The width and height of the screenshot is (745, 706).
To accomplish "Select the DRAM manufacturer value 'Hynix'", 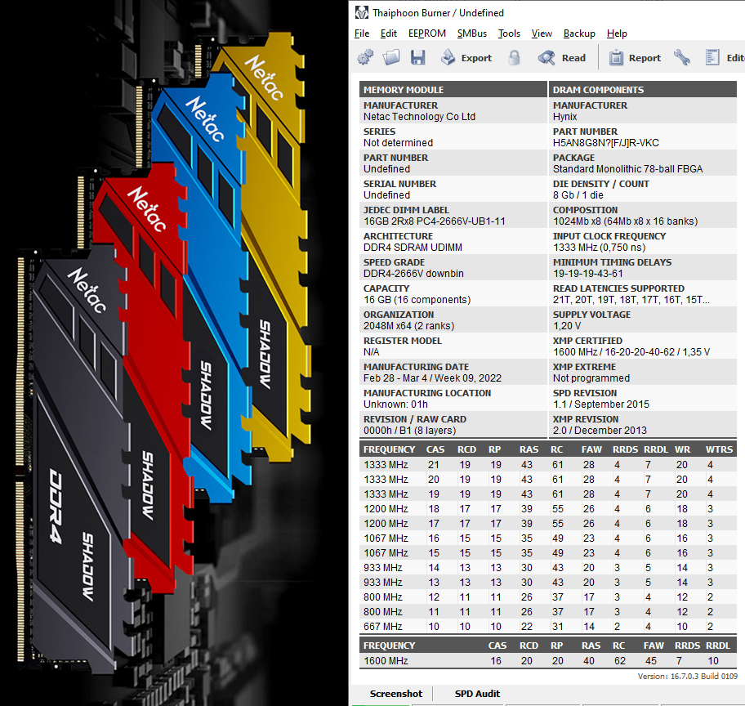I will (565, 117).
